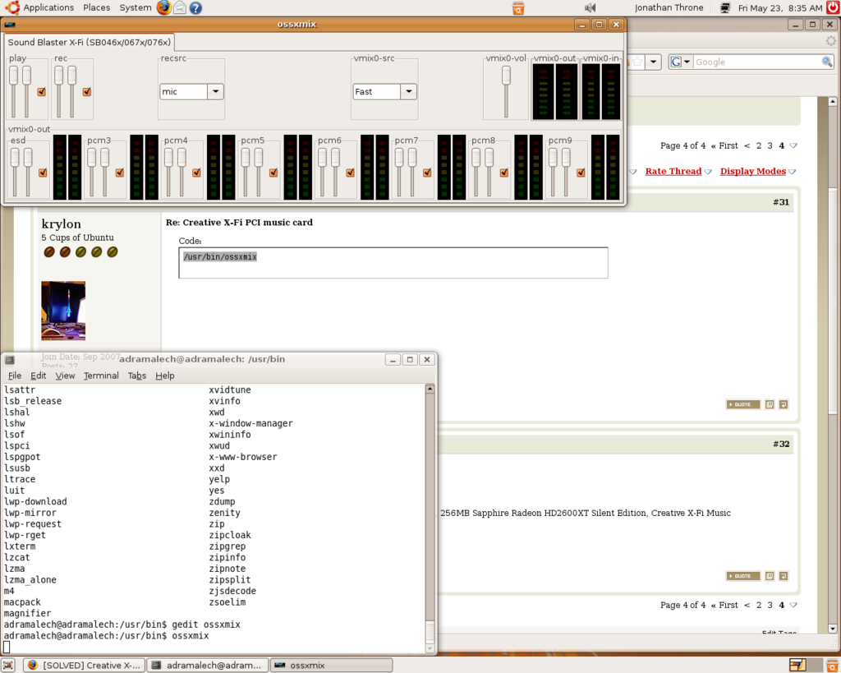Click the left pcm8 volume slider
This screenshot has width=841, height=673.
pyautogui.click(x=476, y=172)
